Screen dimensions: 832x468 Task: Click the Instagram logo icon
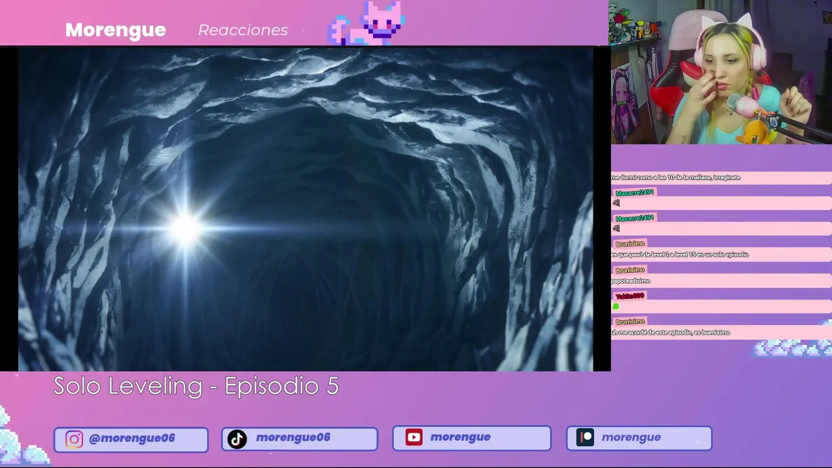coord(73,439)
